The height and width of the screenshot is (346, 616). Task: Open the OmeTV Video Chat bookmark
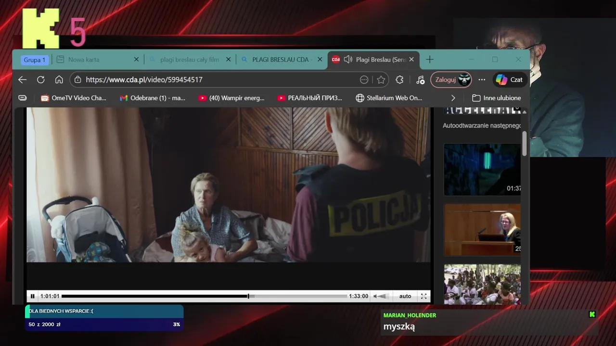(x=74, y=98)
